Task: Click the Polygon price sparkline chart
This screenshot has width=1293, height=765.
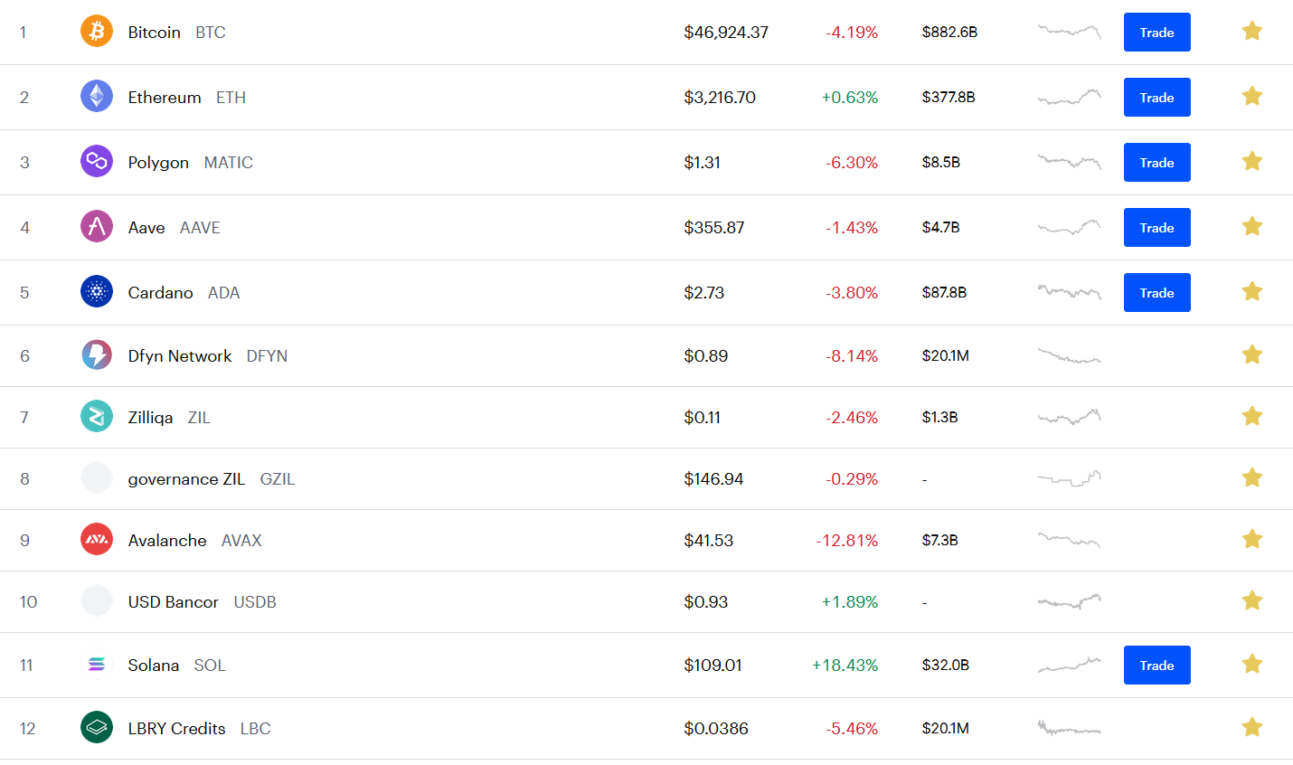Action: pyautogui.click(x=1069, y=162)
